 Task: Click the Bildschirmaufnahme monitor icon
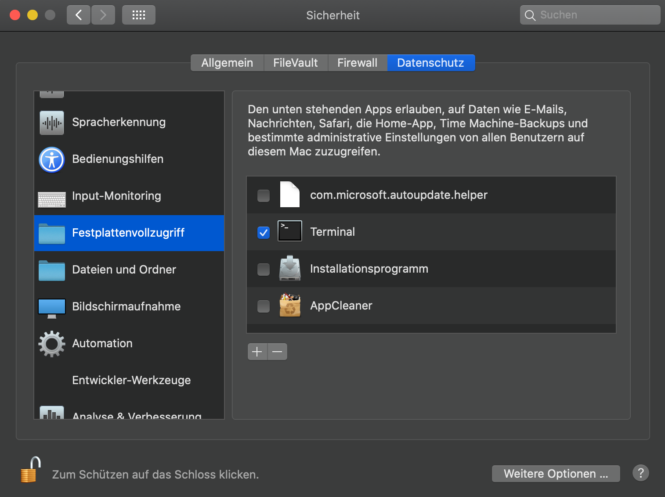(52, 308)
